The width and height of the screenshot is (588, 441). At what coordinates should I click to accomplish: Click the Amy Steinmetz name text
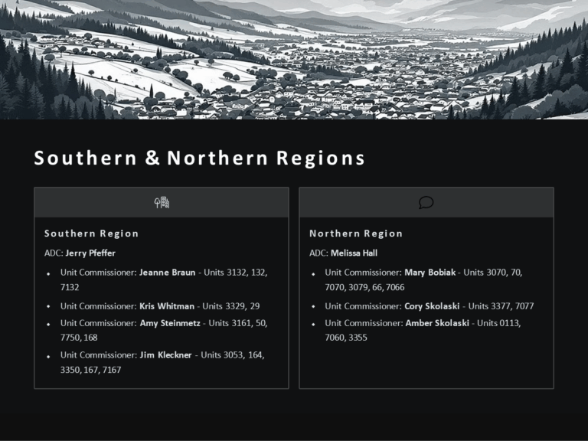(x=170, y=323)
